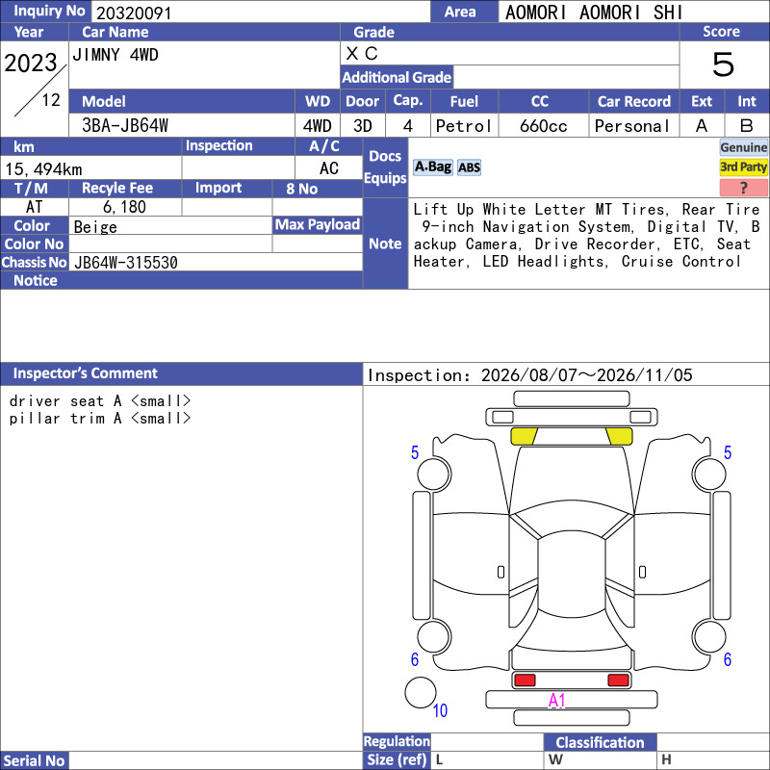This screenshot has height=770, width=770.
Task: Click the ABS equipment badge
Action: pos(469,167)
